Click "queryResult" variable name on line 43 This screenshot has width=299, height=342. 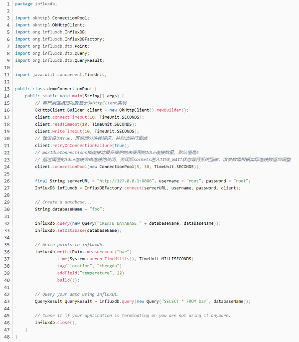coord(78,302)
